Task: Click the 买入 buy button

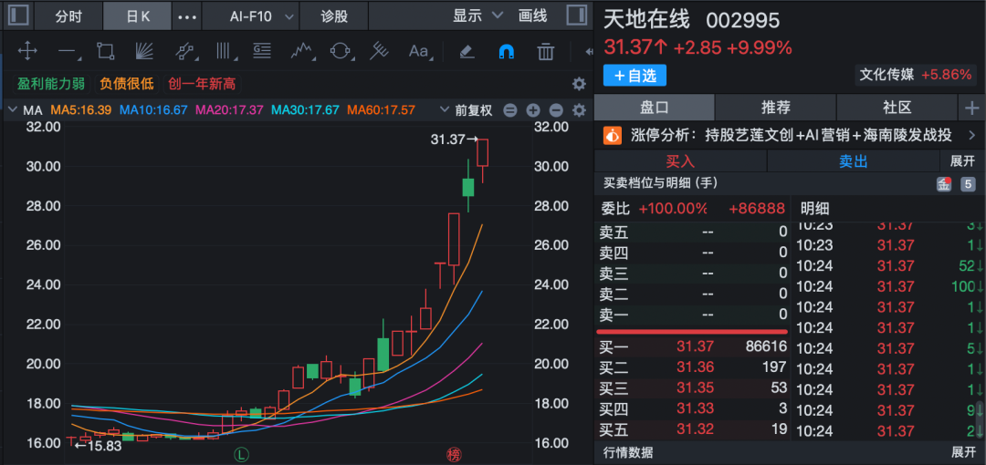Action: [680, 160]
